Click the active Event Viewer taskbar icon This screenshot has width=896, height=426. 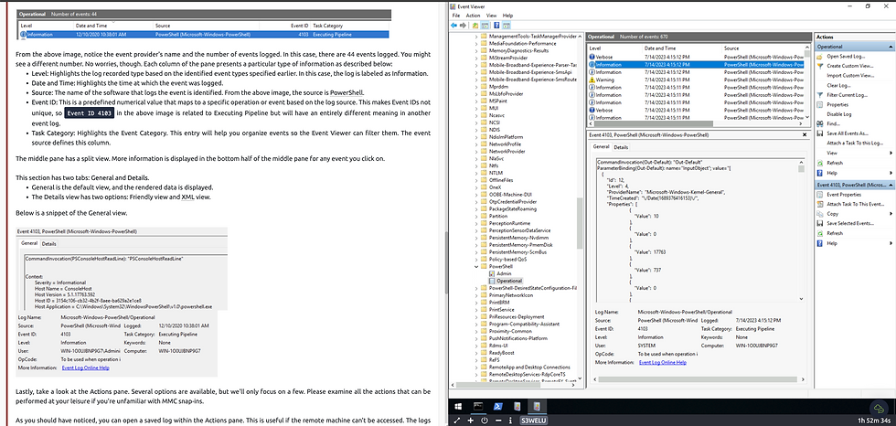click(537, 407)
